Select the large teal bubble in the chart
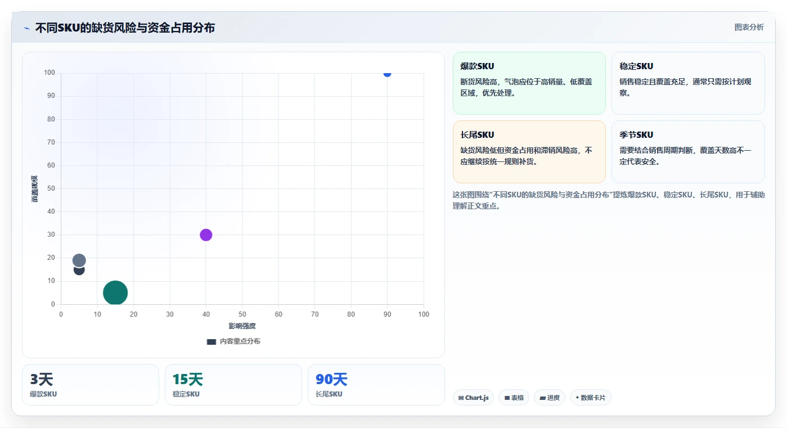This screenshot has height=428, width=787. click(115, 293)
